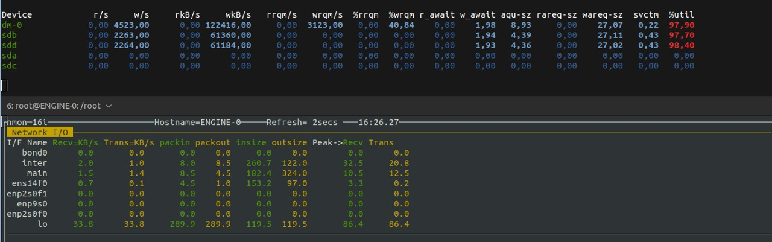The height and width of the screenshot is (242, 772).
Task: Click the sdc device name
Action: (10, 66)
